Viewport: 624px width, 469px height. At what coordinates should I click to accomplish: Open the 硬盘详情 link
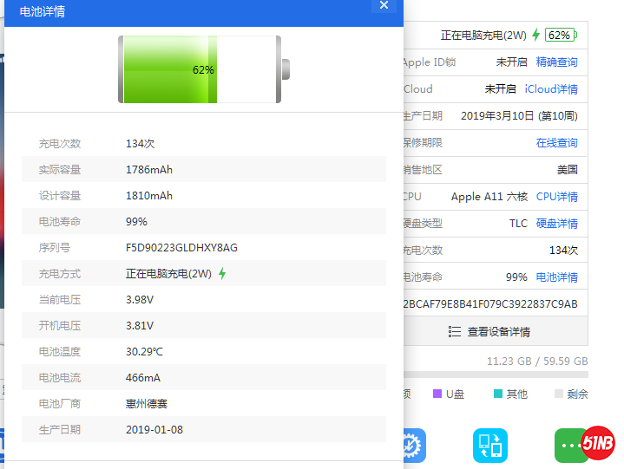pyautogui.click(x=556, y=224)
